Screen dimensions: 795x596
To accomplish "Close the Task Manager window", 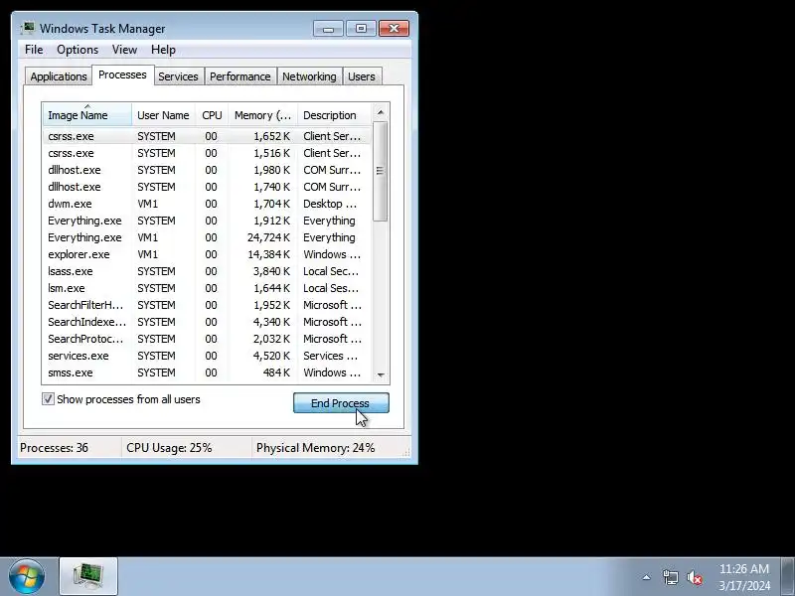I will point(394,29).
